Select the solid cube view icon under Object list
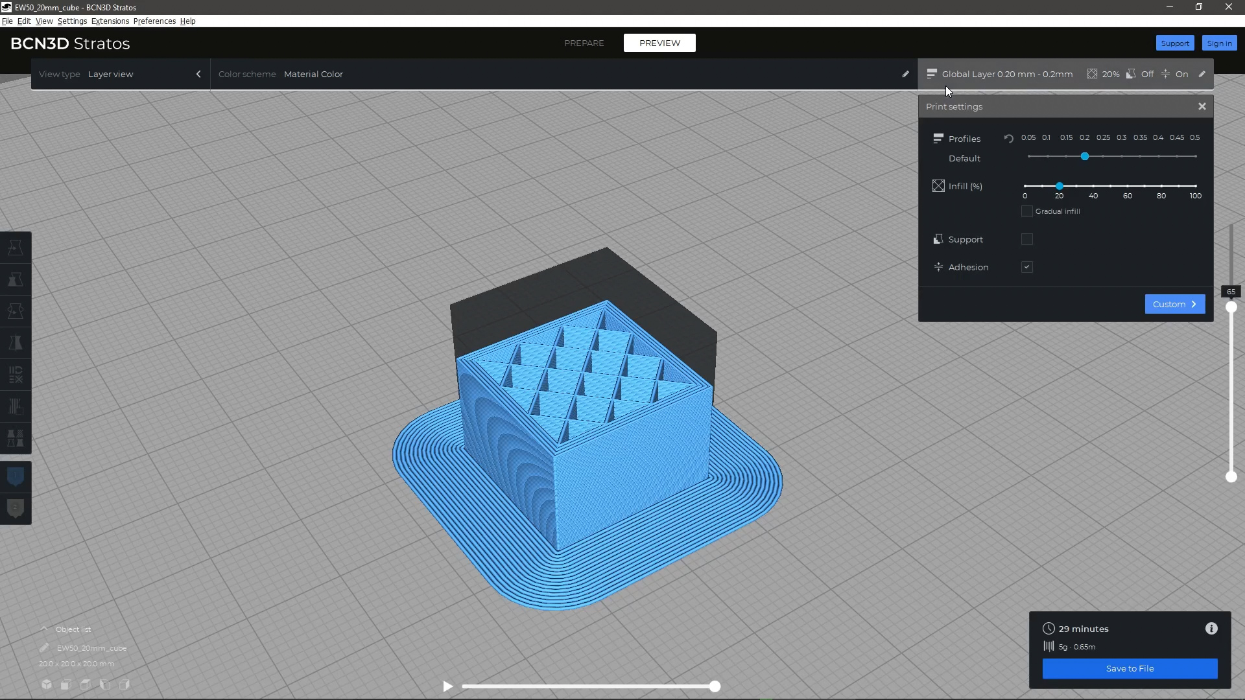Viewport: 1245px width, 700px height. (46, 684)
